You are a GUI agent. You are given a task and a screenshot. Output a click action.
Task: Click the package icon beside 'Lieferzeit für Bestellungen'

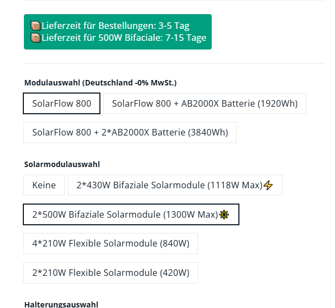click(35, 26)
